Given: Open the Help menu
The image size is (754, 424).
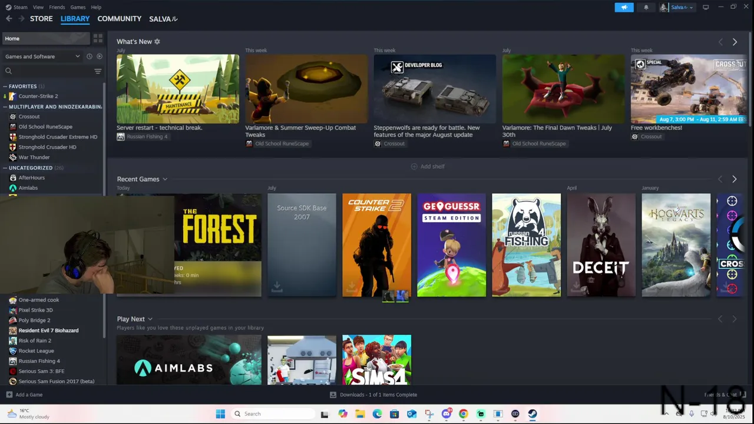Looking at the screenshot, I should coord(96,7).
